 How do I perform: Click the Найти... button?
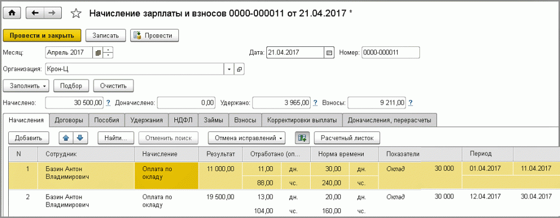pos(116,138)
